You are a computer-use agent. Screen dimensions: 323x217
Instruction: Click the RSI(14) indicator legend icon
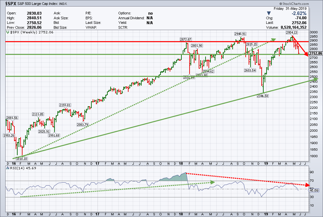point(8,168)
